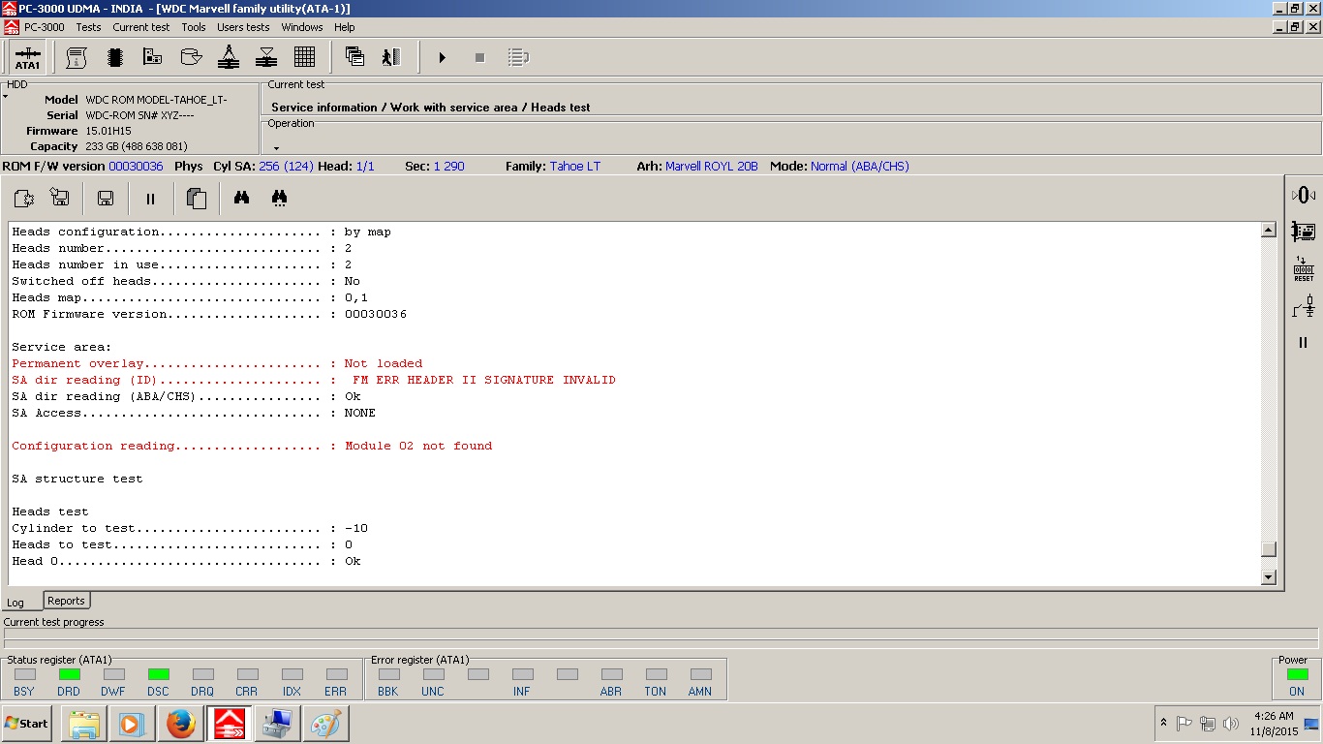Pause log output in the log toolbar
Viewport: 1323px width, 744px height.
pyautogui.click(x=150, y=199)
